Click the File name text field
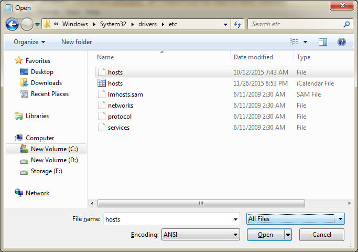 click(x=168, y=219)
